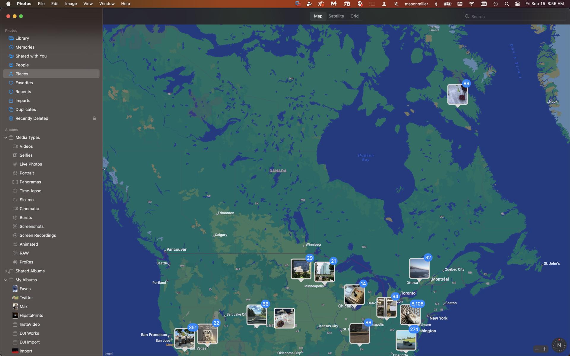The height and width of the screenshot is (356, 570).
Task: Open the Duplicates icon
Action: tap(11, 109)
